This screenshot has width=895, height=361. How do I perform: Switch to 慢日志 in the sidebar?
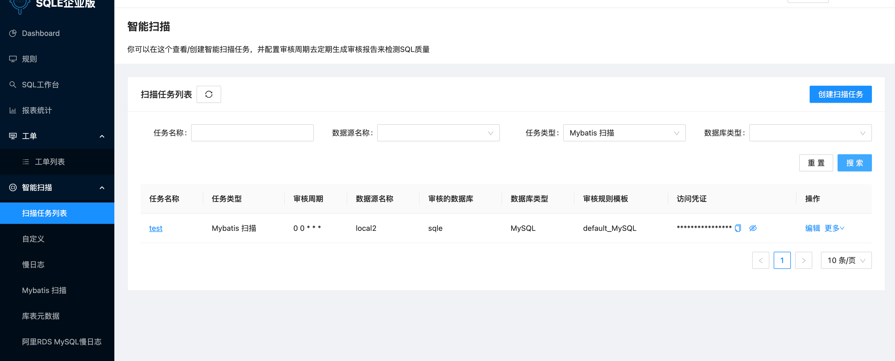pyautogui.click(x=33, y=264)
